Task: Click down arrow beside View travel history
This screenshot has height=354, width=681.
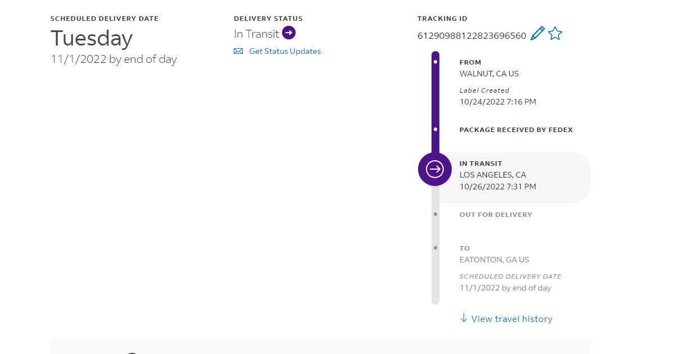Action: point(464,319)
